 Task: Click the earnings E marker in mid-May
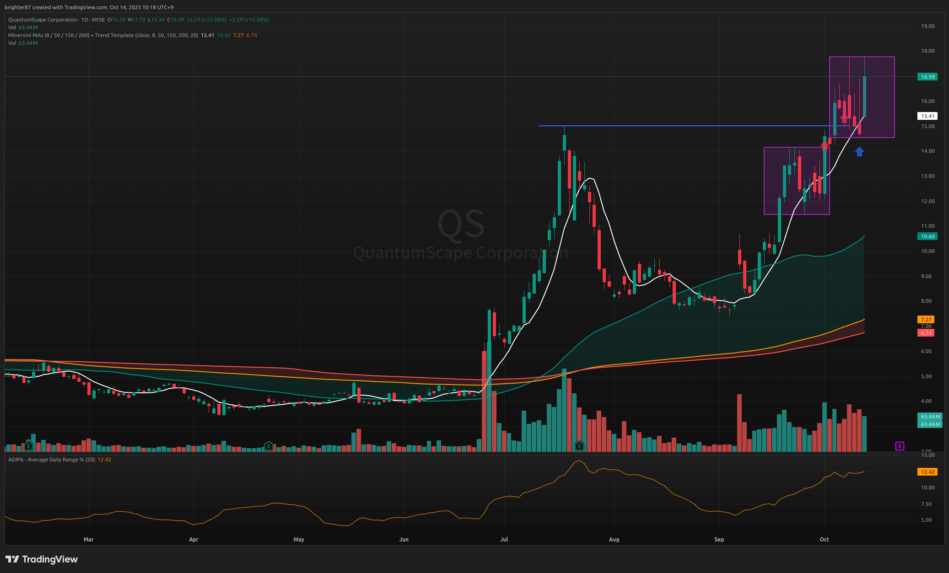tap(269, 446)
